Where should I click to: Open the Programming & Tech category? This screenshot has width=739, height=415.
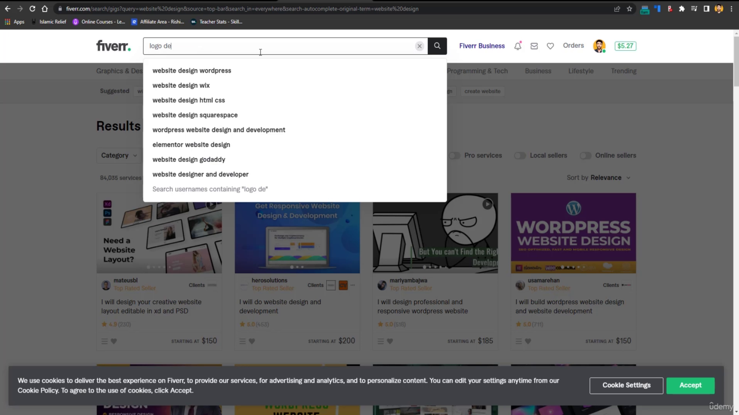point(477,71)
